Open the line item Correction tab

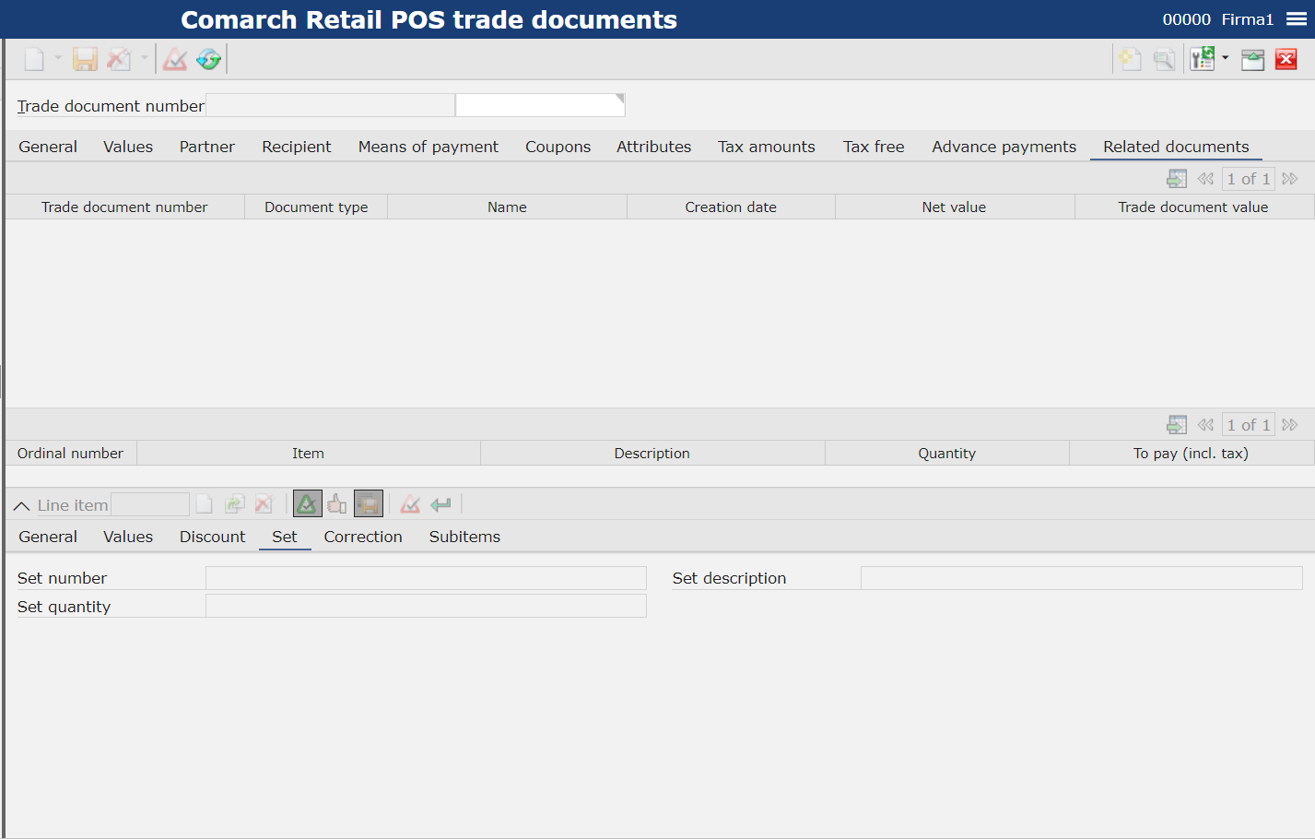(x=363, y=537)
